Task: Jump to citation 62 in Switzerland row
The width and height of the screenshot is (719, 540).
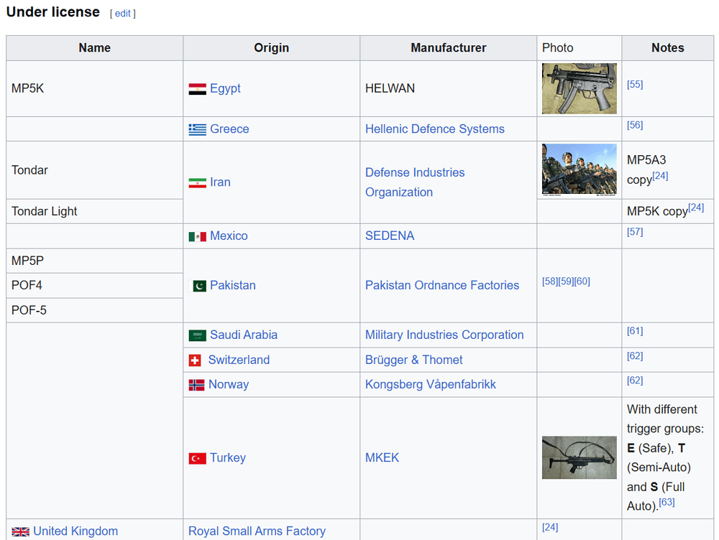Action: coord(635,356)
